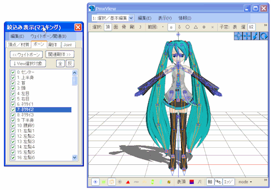The width and height of the screenshot is (271, 190).
Task: Choose the circle range selection icon
Action: (188, 27)
